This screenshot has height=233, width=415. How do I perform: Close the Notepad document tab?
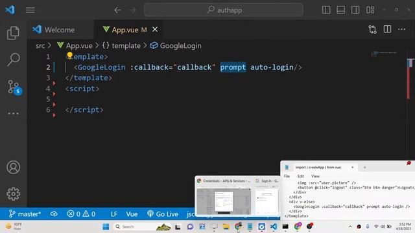[x=352, y=167]
